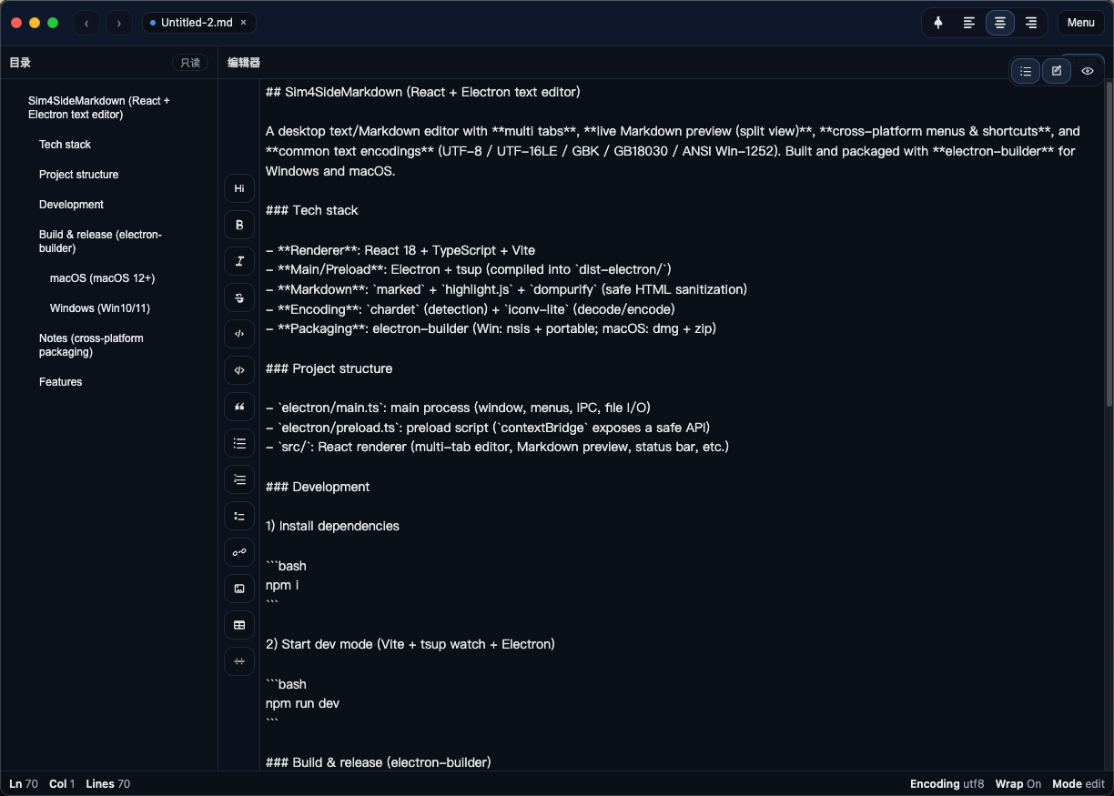The height and width of the screenshot is (796, 1114).
Task: Click the '### Development' line in editor
Action: point(318,487)
